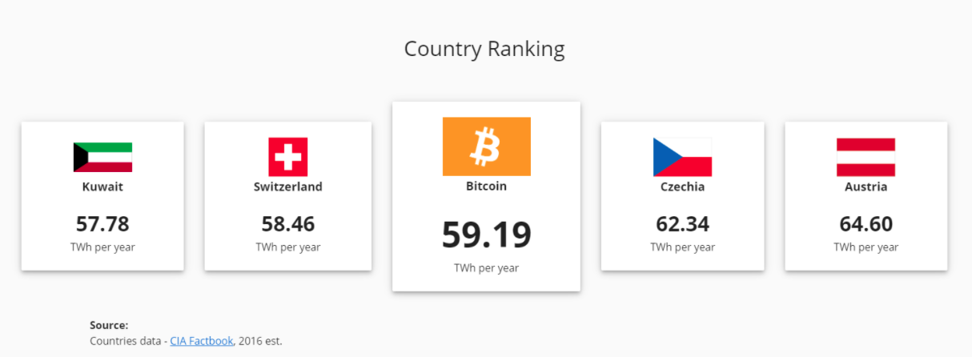Click TWh per year under Austria
The height and width of the screenshot is (357, 972).
[866, 247]
